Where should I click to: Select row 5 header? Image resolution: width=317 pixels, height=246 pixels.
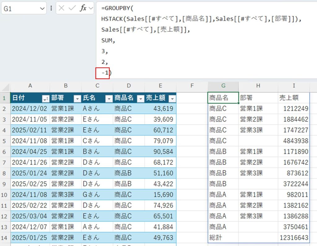pyautogui.click(x=5, y=141)
